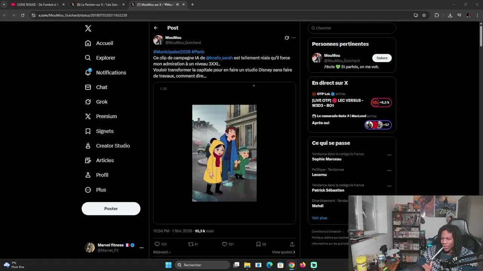Viewport: 483px width, 271px height.
Task: Reload the page
Action: tap(23, 15)
